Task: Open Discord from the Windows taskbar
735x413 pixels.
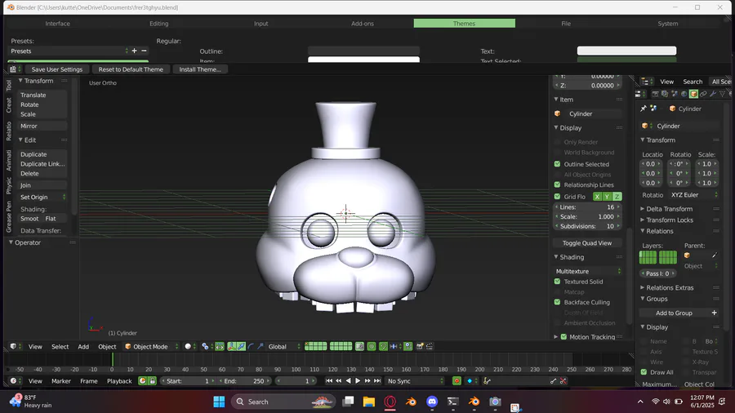Action: [x=432, y=402]
